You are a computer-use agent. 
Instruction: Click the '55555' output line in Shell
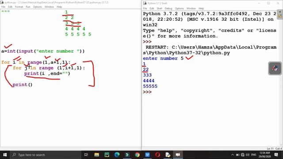click(x=150, y=87)
